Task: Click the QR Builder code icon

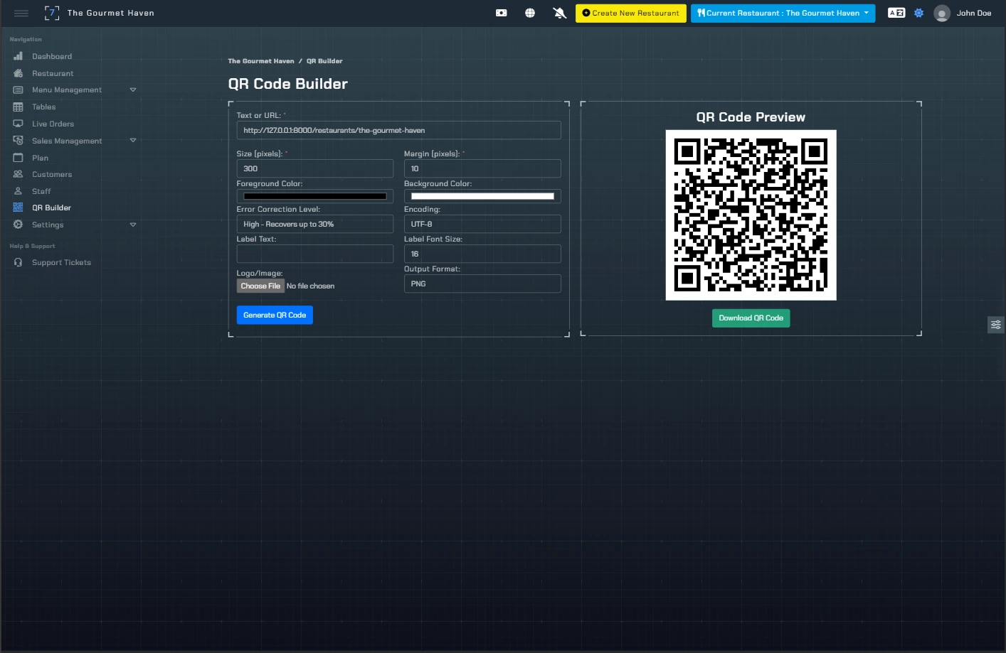Action: 18,207
